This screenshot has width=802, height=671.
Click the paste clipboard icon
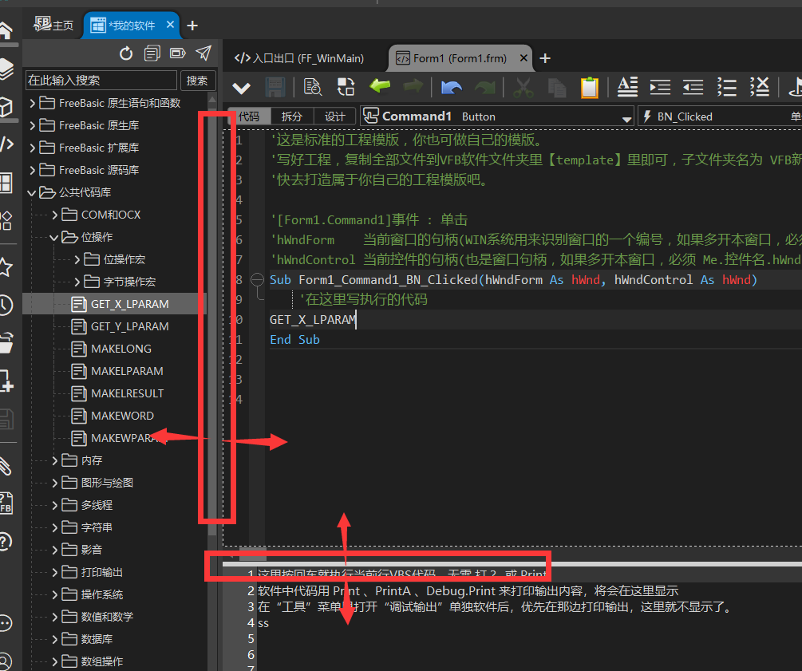point(589,87)
